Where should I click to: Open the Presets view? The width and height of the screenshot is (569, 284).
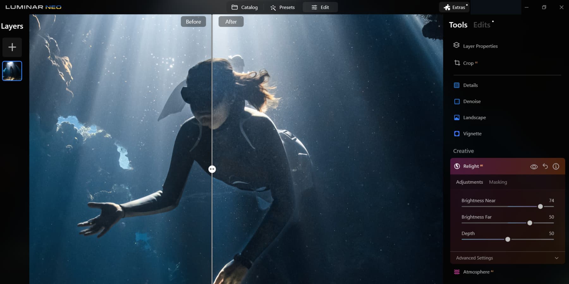click(282, 7)
